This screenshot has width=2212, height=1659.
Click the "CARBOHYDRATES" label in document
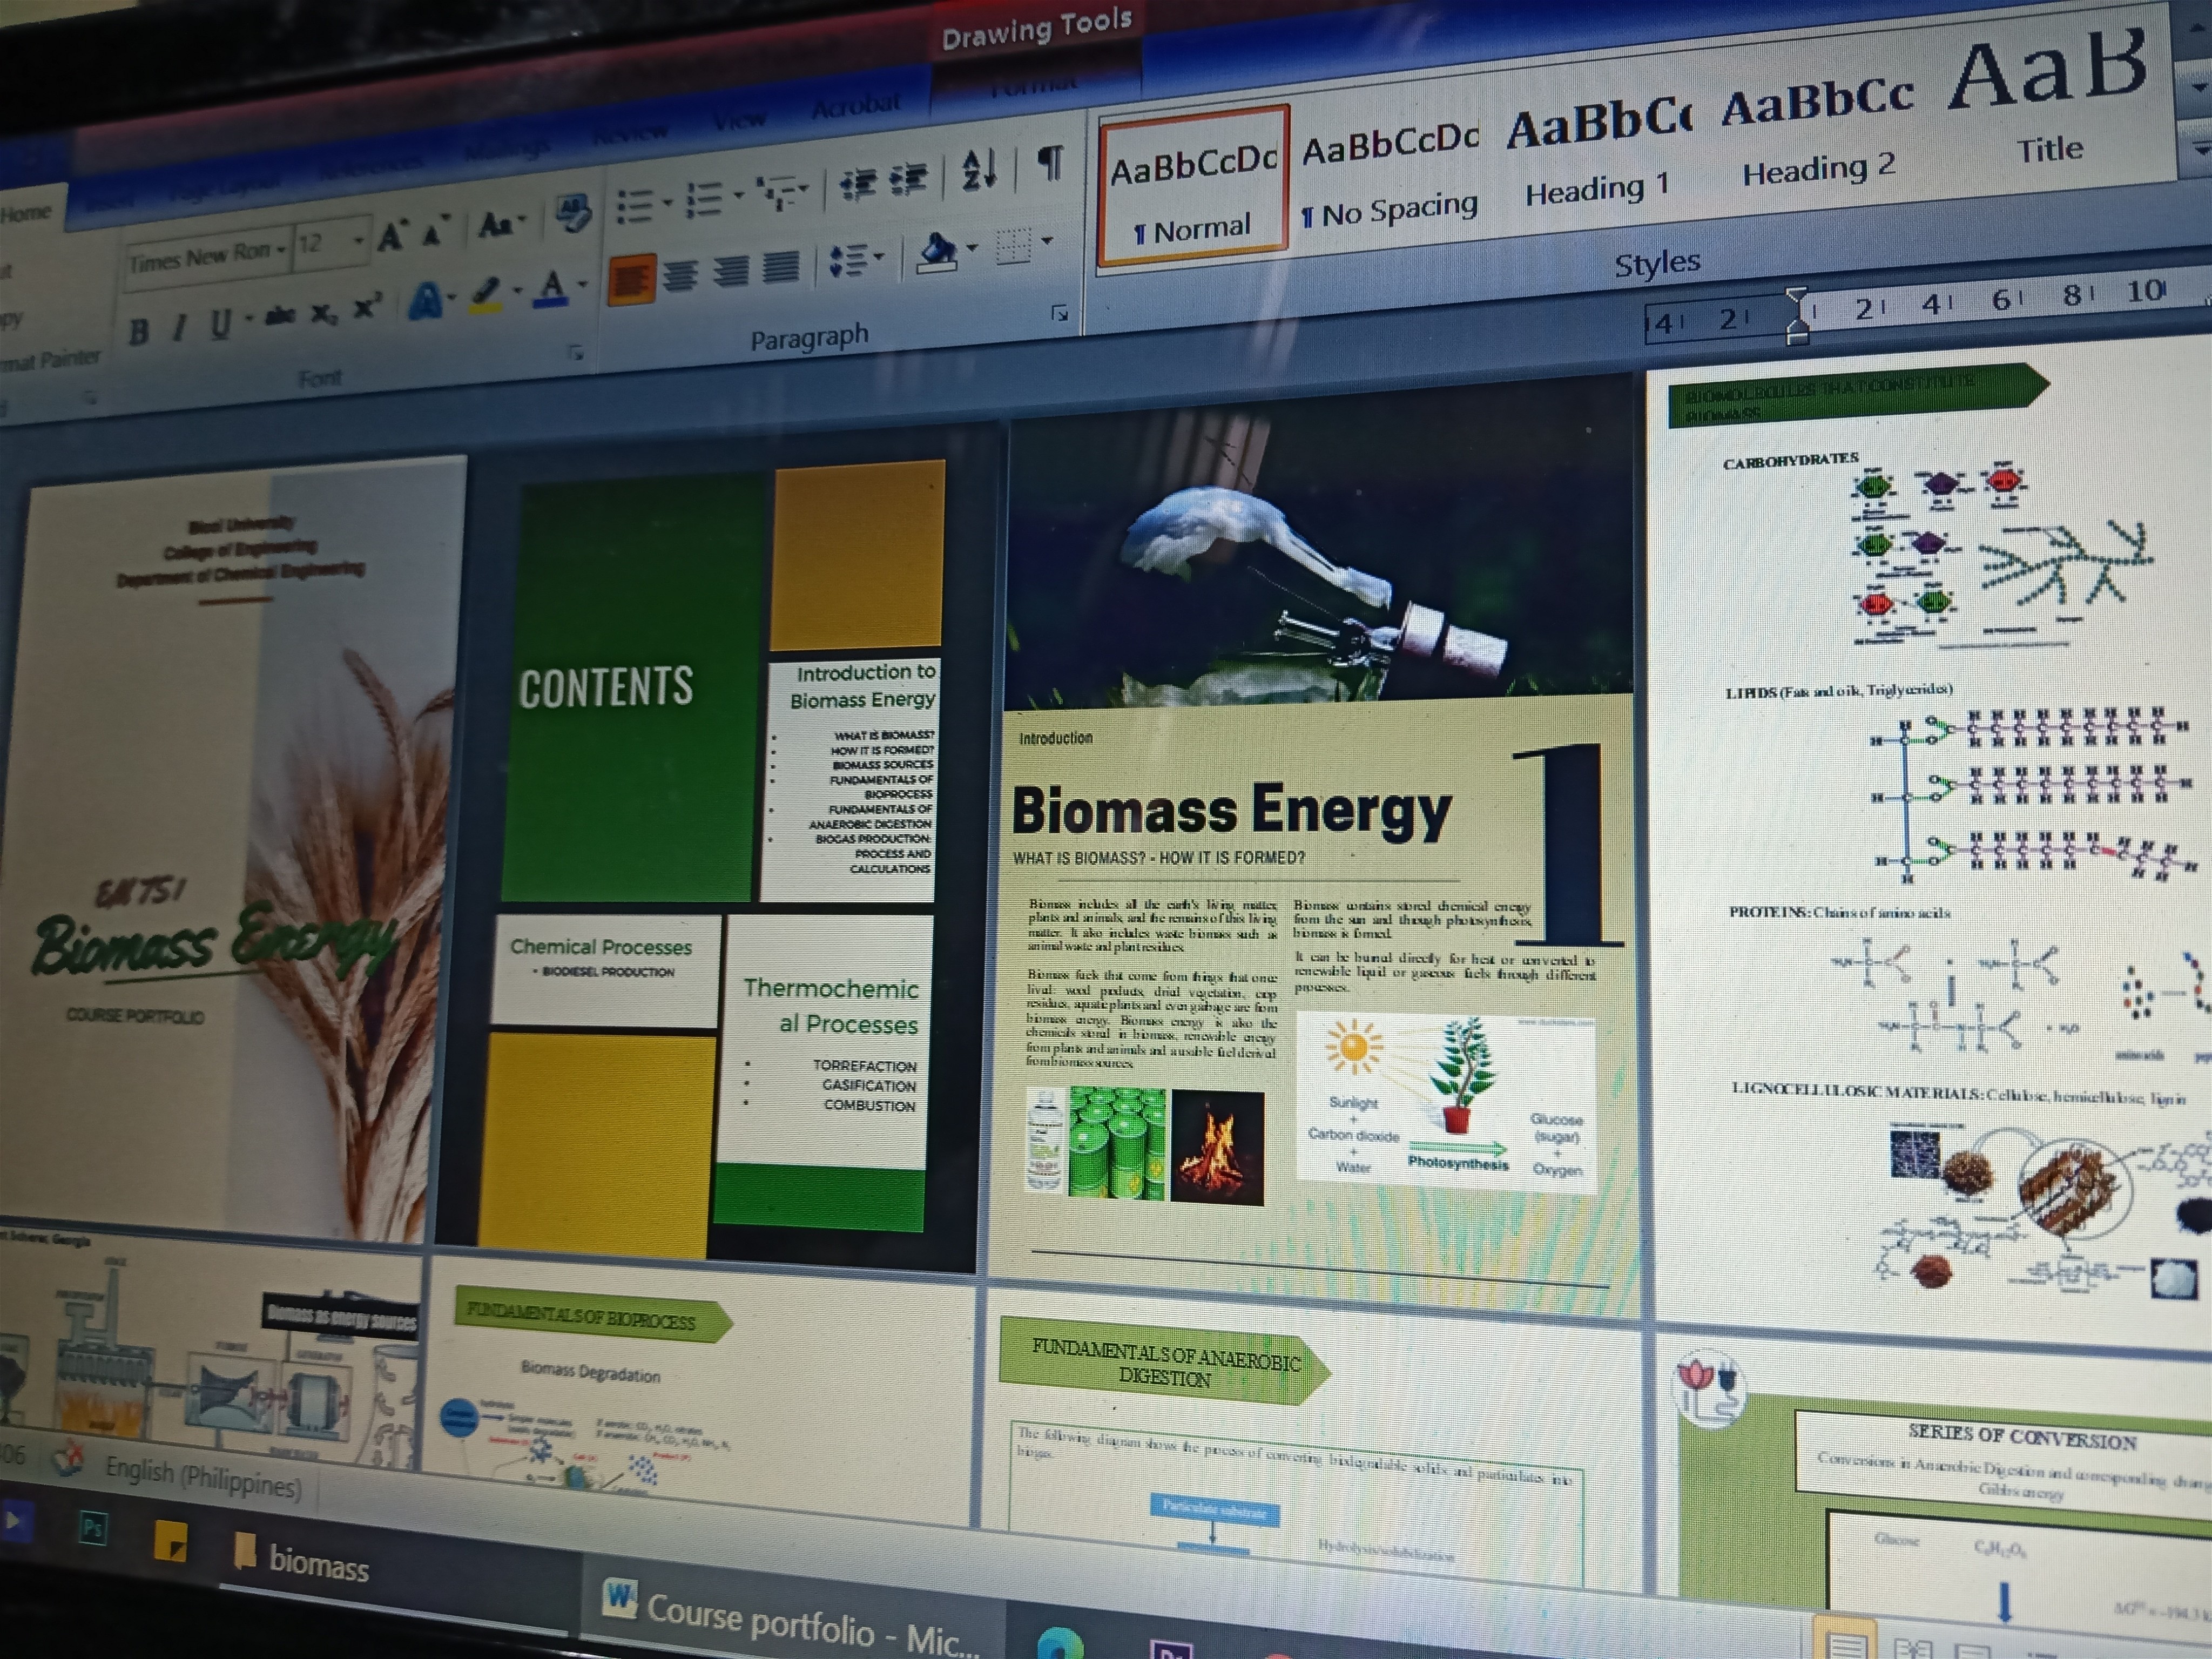(1790, 461)
